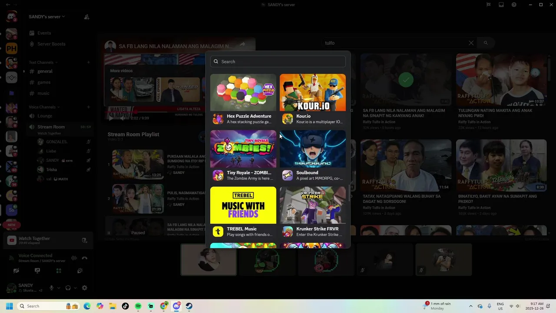
Task: Click the Search field in the activity launcher
Action: [278, 61]
